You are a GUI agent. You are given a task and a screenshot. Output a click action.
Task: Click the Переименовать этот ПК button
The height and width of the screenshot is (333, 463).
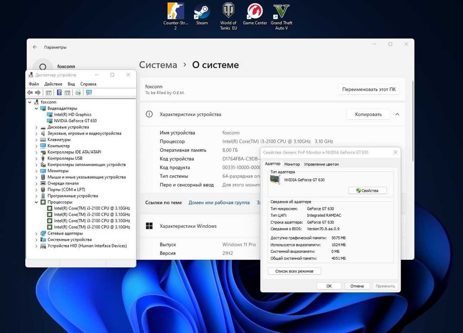coord(369,89)
